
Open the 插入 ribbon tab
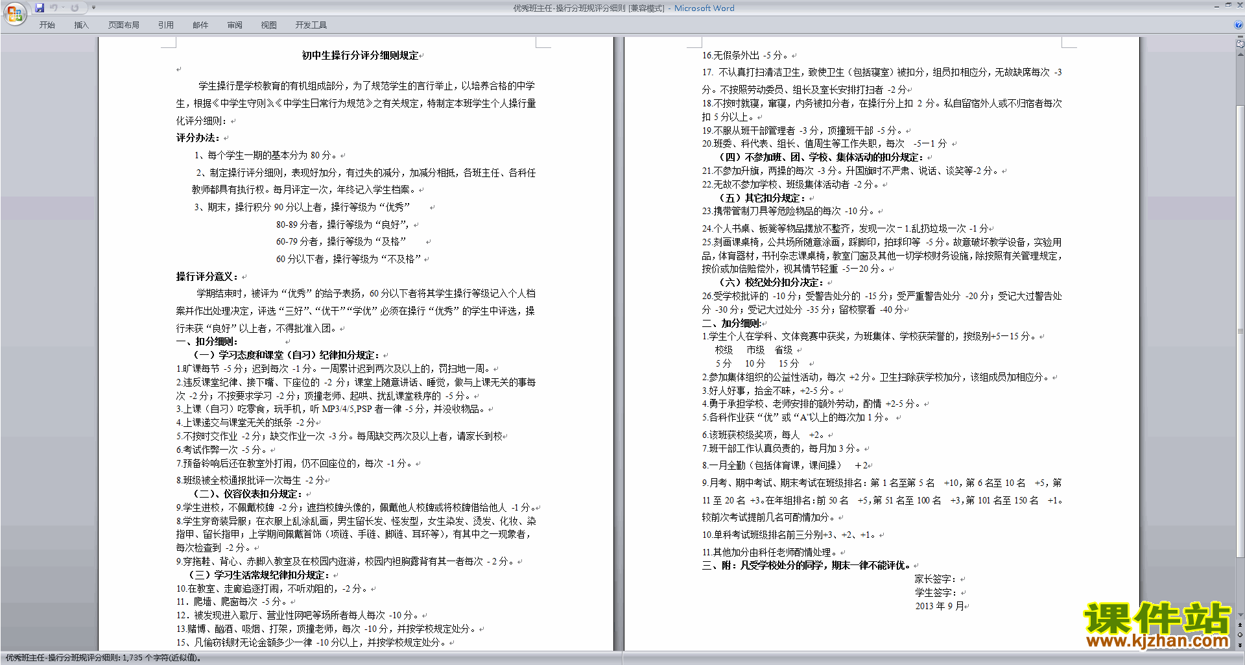pyautogui.click(x=81, y=25)
